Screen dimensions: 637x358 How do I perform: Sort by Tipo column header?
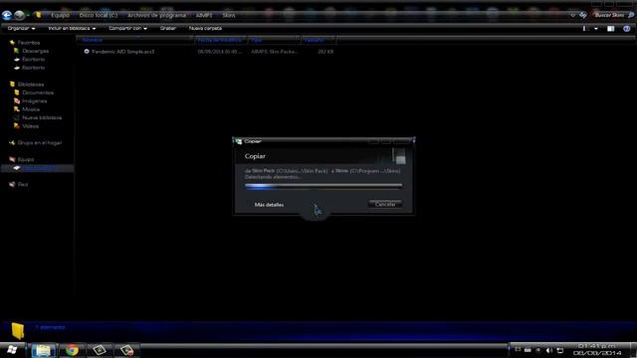[x=275, y=40]
